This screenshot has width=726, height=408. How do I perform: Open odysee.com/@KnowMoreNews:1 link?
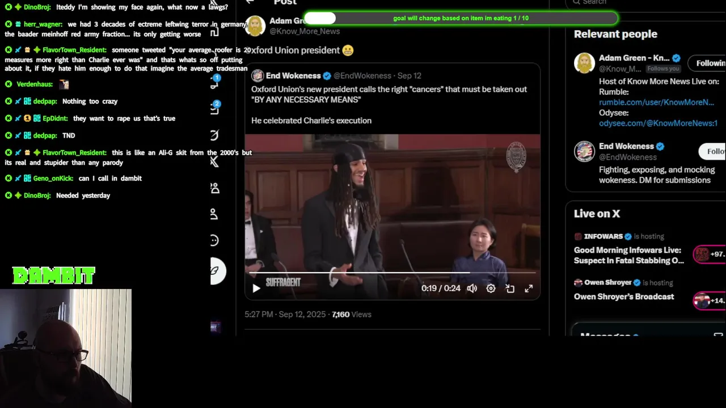[658, 123]
